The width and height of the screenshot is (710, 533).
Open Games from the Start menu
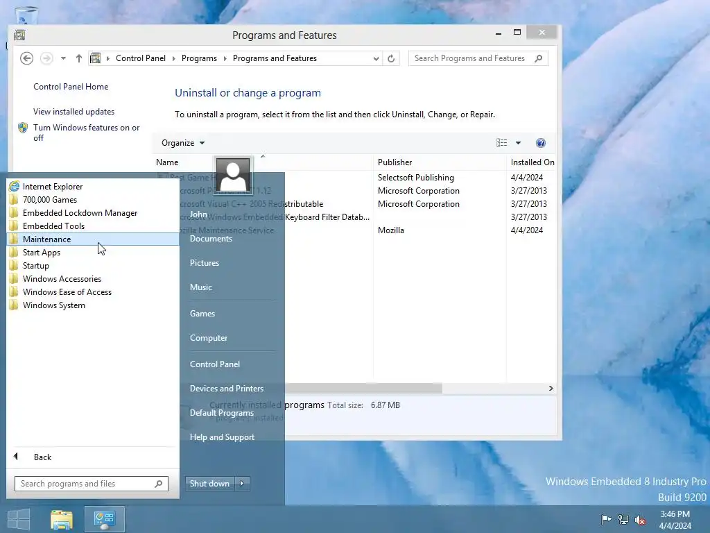tap(202, 314)
